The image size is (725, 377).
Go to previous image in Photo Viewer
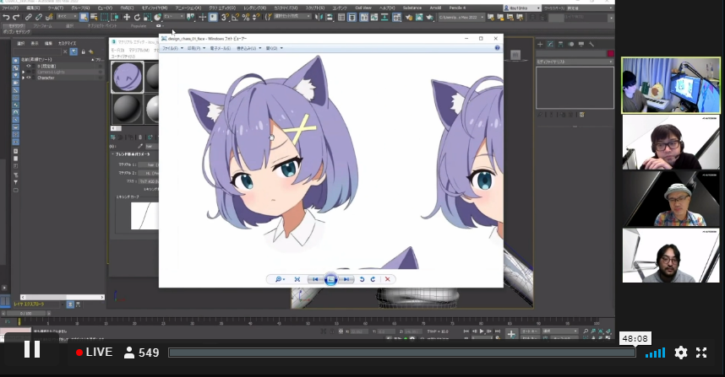coord(315,279)
